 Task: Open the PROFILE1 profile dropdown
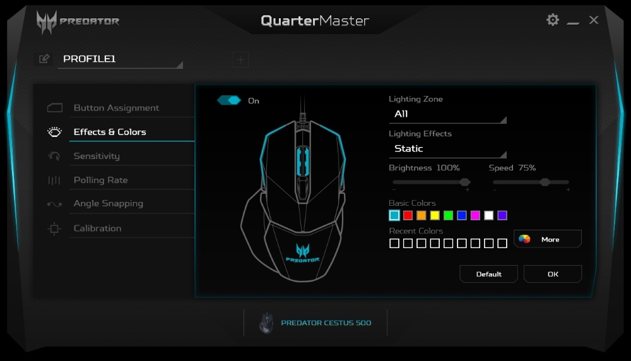coord(121,59)
